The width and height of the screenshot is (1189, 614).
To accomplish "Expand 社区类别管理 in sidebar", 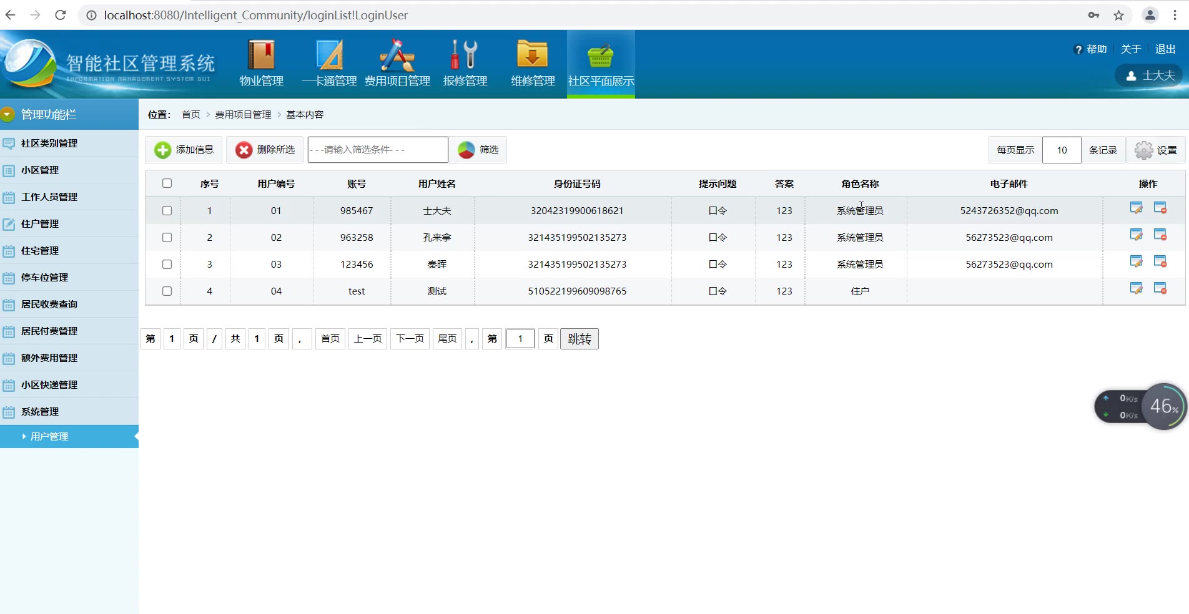I will pos(69,143).
